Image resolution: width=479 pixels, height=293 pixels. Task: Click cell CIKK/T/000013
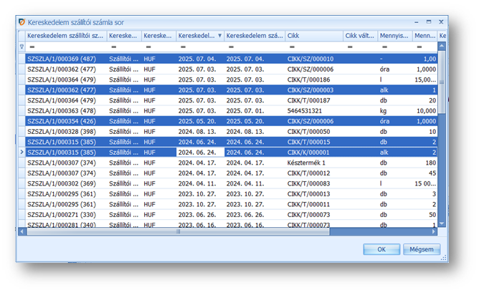(314, 194)
